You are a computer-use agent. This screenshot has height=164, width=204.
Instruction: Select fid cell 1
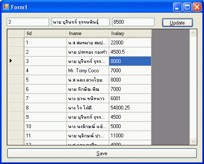[45, 43]
